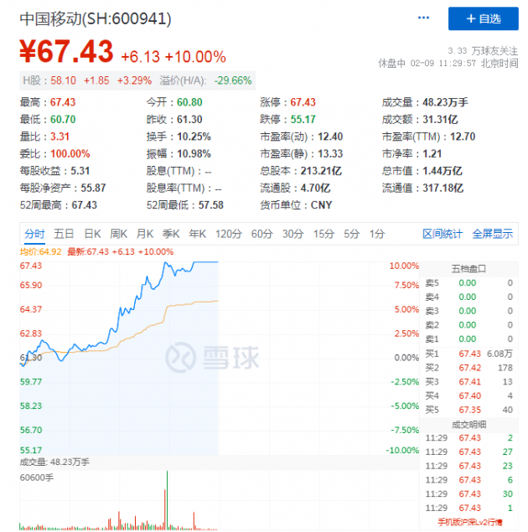Viewport: 528px width, 532px height.
Task: Switch to the 五日 tab
Action: pyautogui.click(x=64, y=234)
